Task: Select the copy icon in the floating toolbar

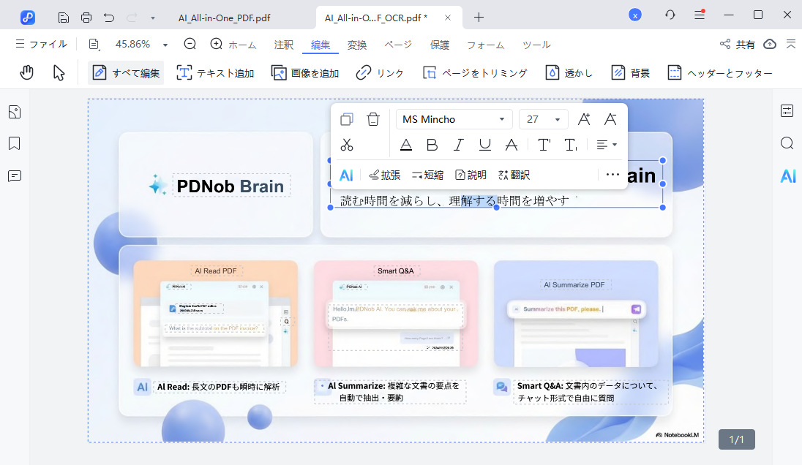Action: [346, 118]
